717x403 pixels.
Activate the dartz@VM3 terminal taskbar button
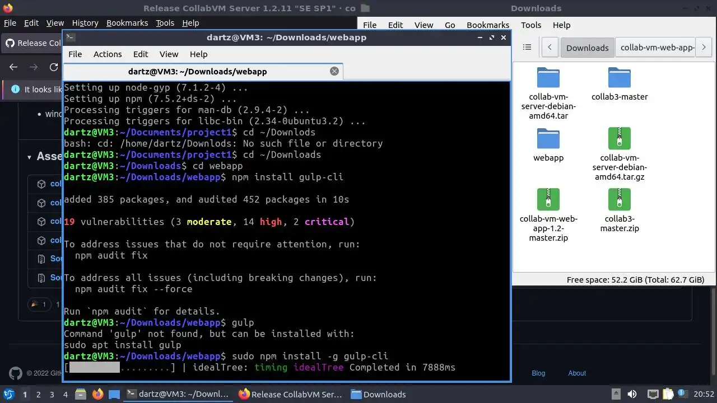coord(178,394)
